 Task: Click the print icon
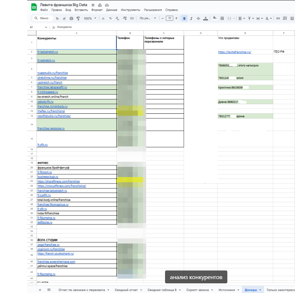click(x=71, y=18)
